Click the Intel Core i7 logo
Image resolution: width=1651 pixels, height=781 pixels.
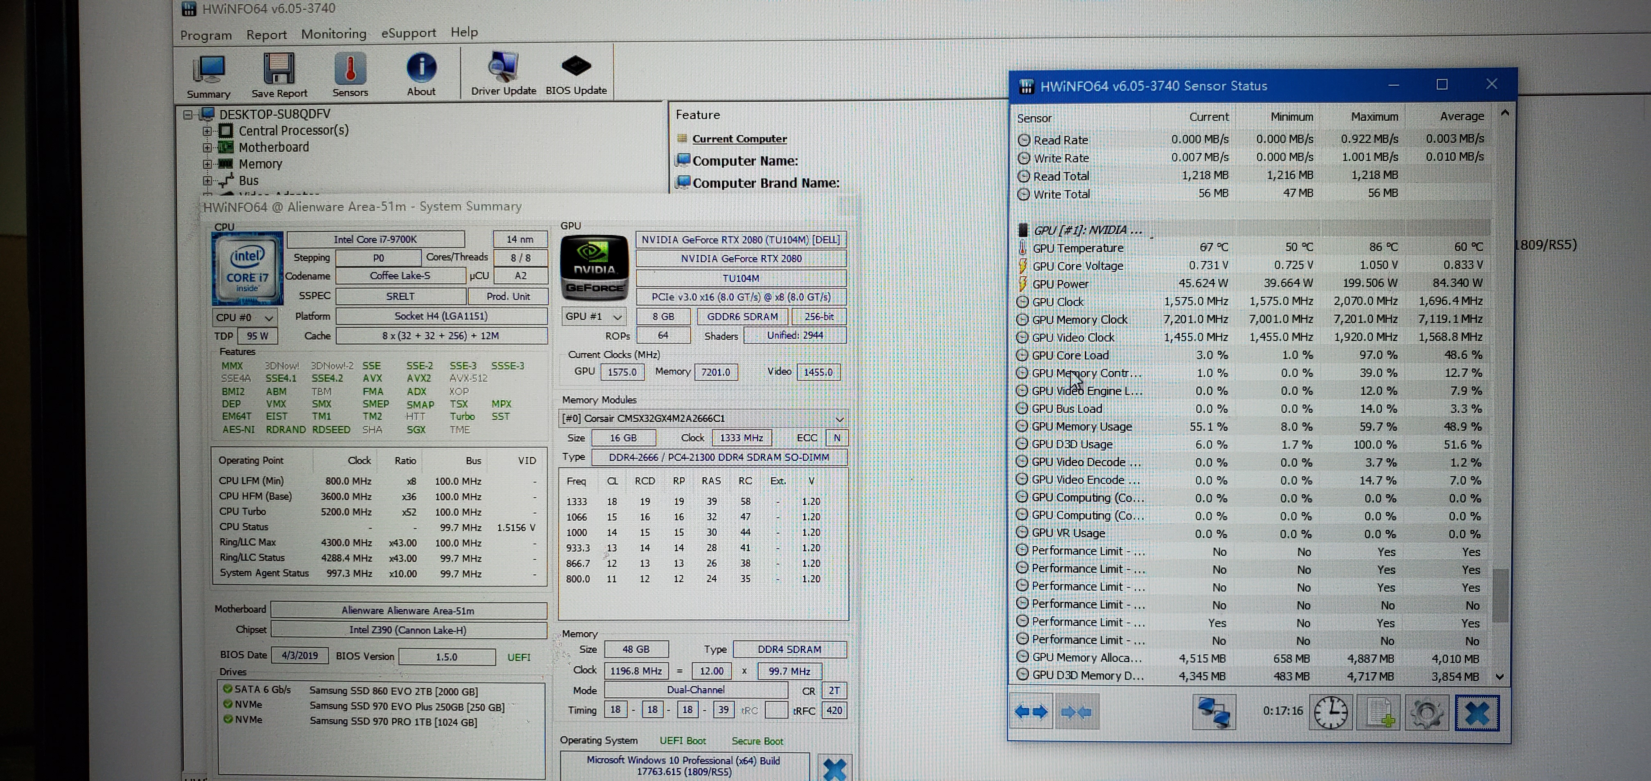[x=247, y=269]
